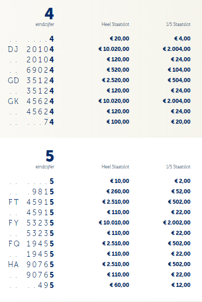Image resolution: width=202 pixels, height=302 pixels.
Task: Select lot number GD 351244
Action: 31,81
